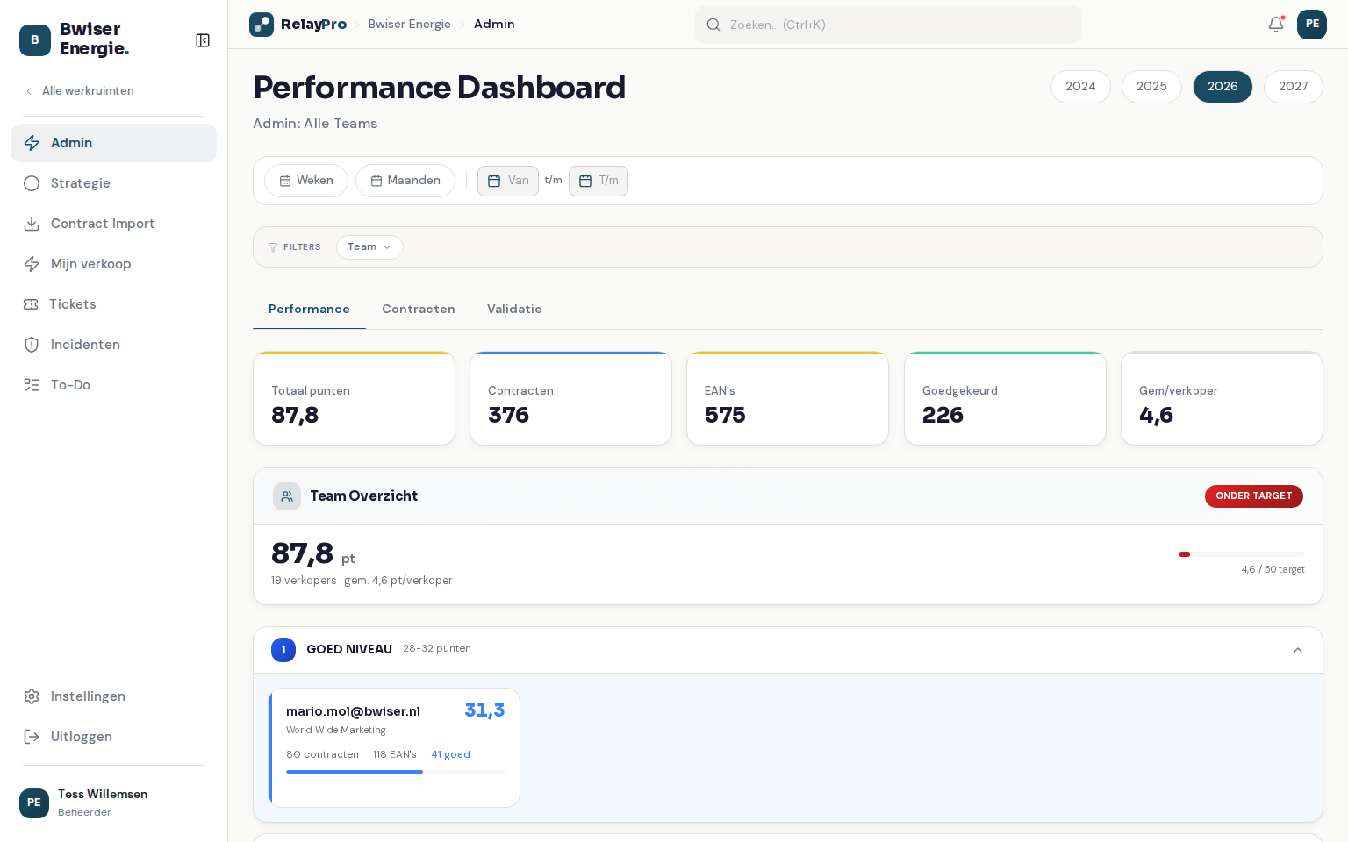Click the Incidenten shield icon
This screenshot has width=1348, height=842.
(32, 345)
